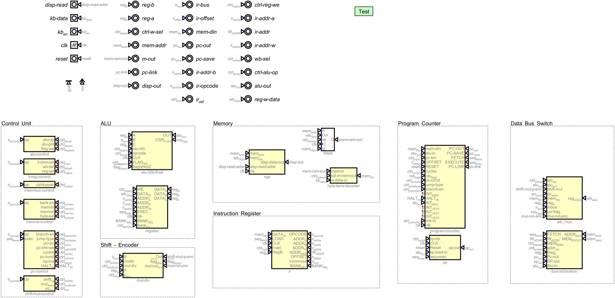Select the ctrl-alu-op output probe
The width and height of the screenshot is (615, 298).
click(x=248, y=72)
